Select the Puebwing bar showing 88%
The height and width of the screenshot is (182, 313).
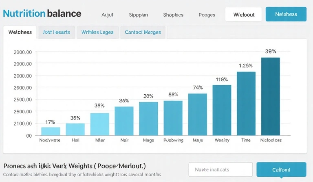[173, 118]
